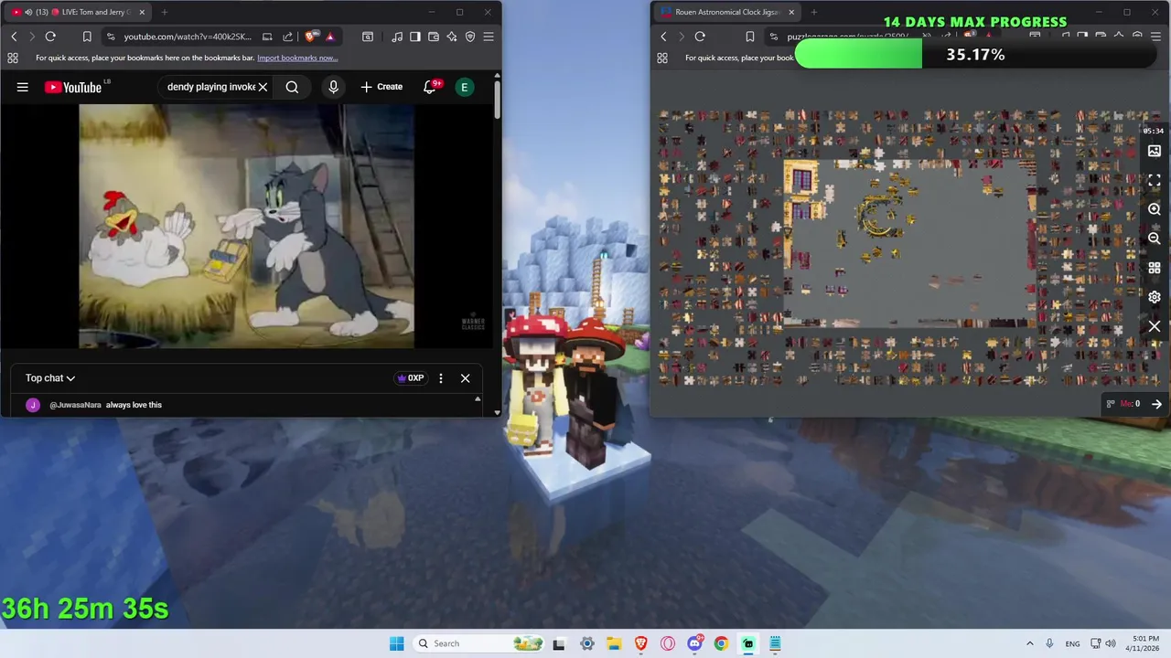The width and height of the screenshot is (1171, 658).
Task: Click Import bookmarks now link
Action: click(x=297, y=58)
